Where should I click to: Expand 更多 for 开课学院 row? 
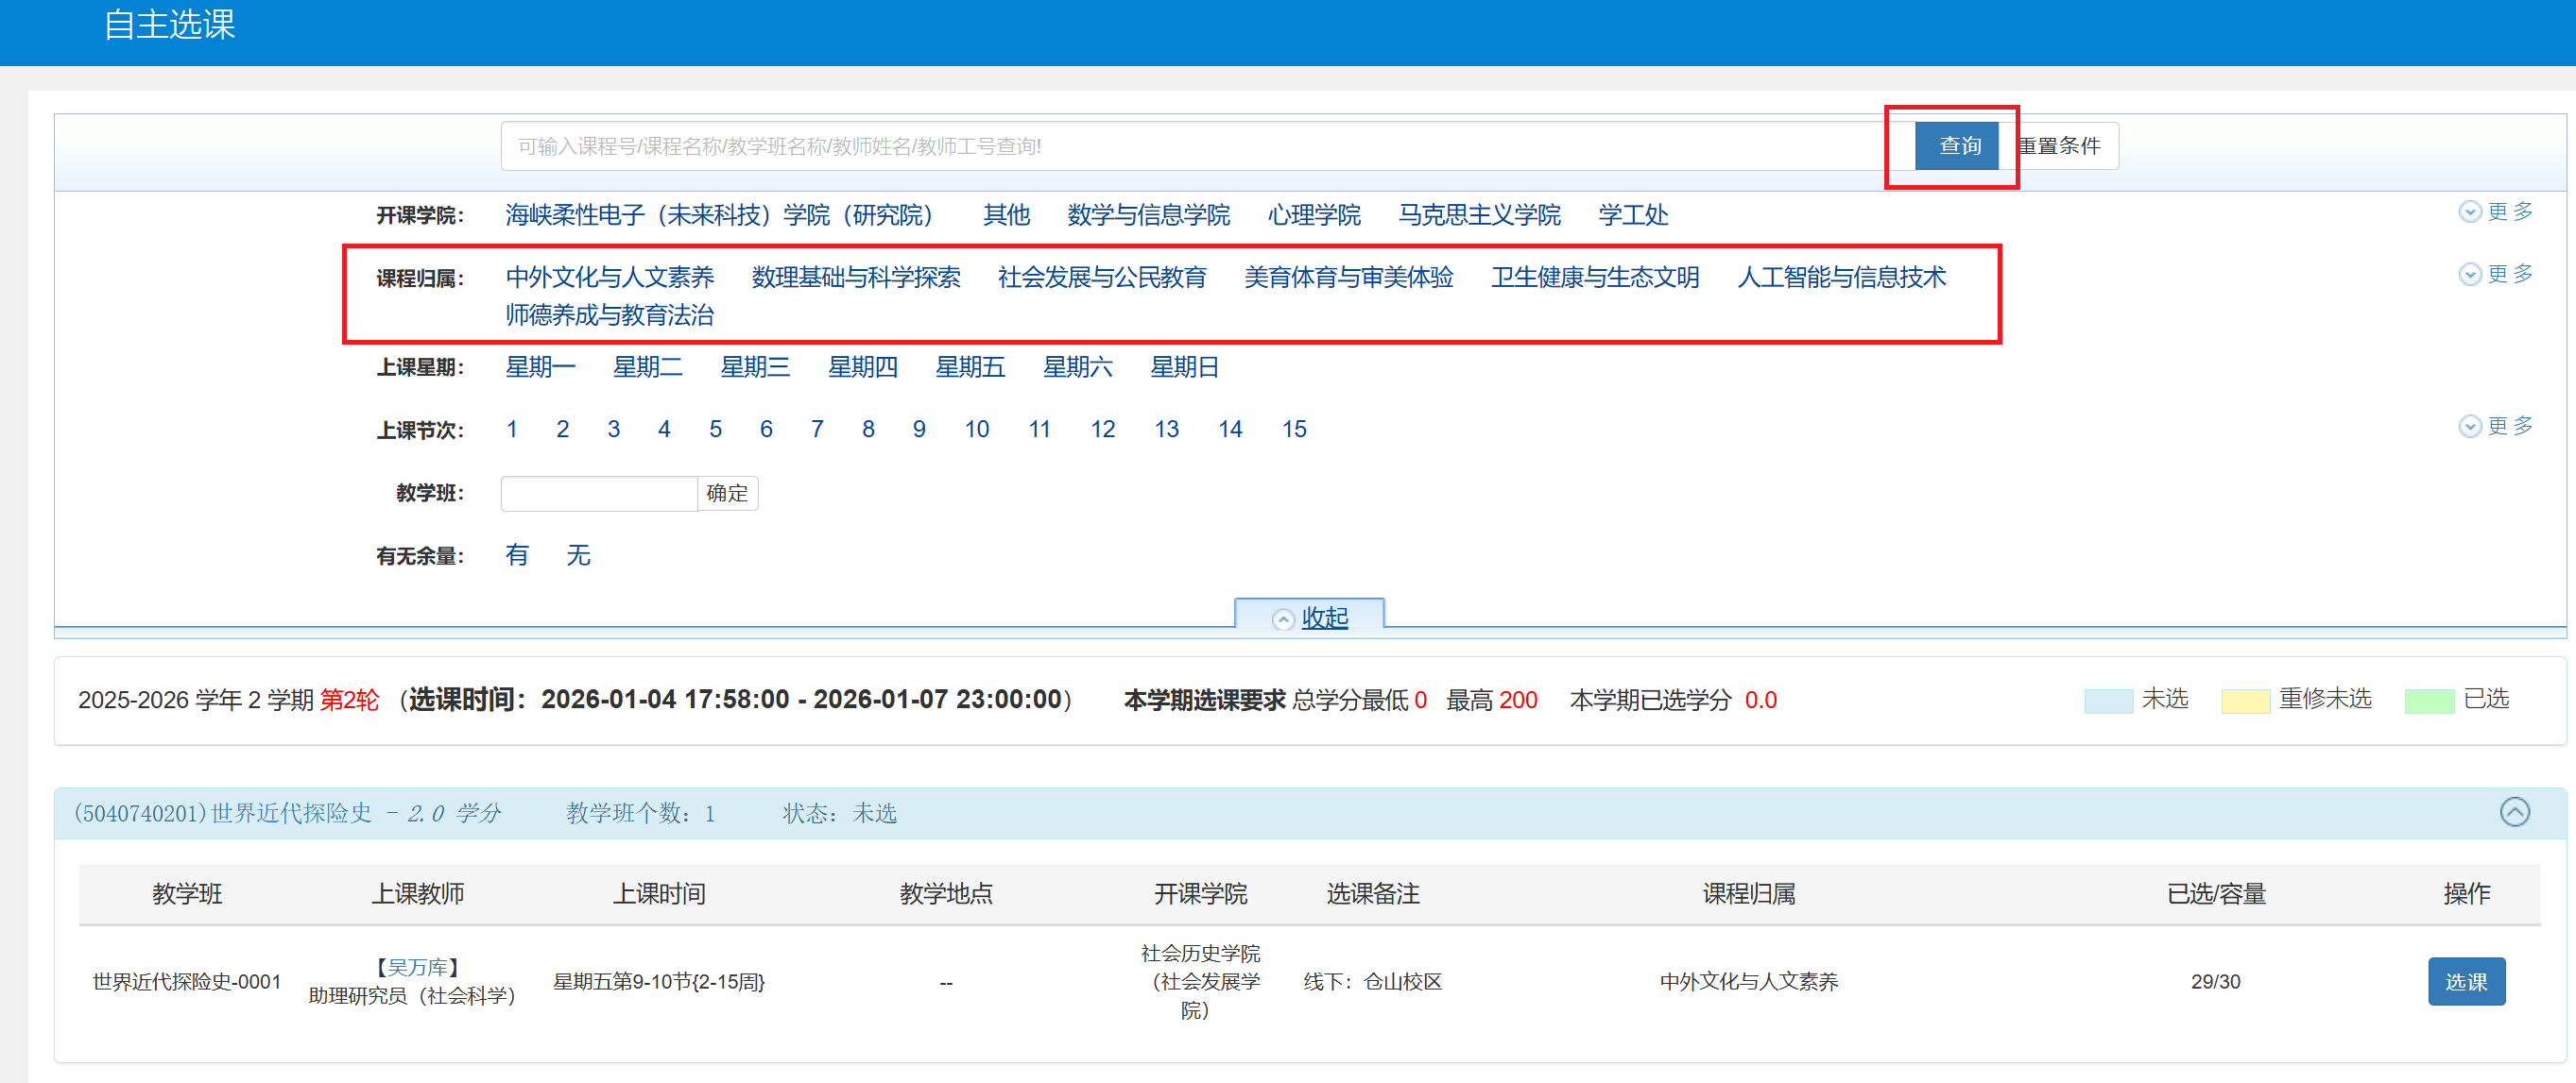coord(2496,212)
